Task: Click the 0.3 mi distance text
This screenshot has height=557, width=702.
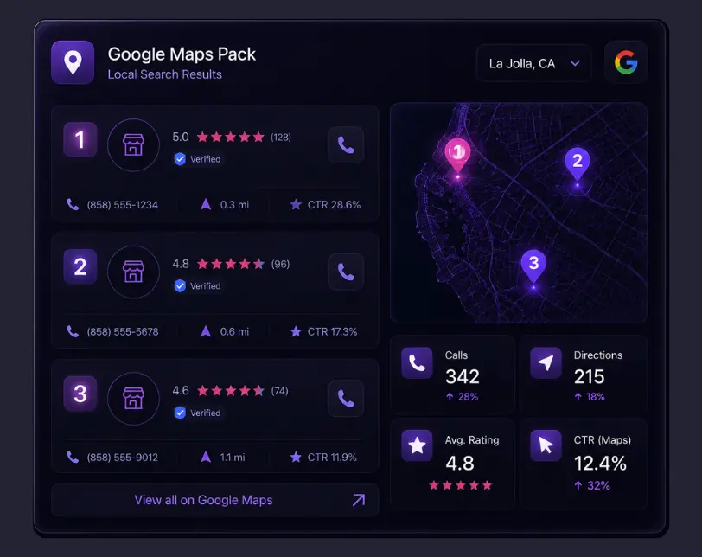Action: click(234, 205)
